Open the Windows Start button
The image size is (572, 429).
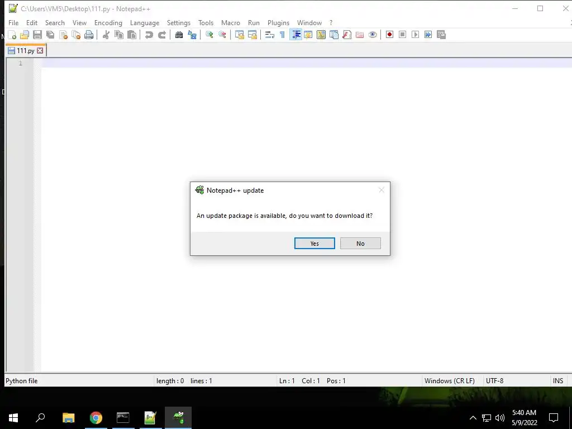(x=13, y=418)
